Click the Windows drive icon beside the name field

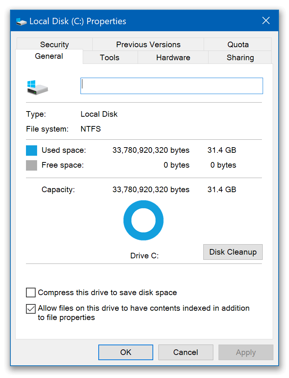[x=37, y=87]
